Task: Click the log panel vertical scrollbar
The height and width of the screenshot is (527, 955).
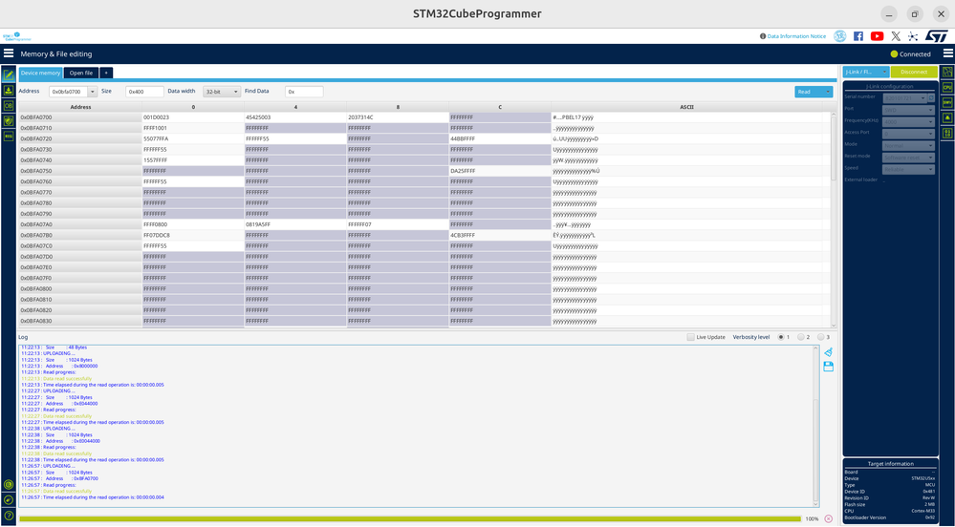Action: [x=816, y=426]
